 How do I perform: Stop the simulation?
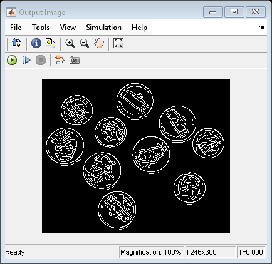41,60
